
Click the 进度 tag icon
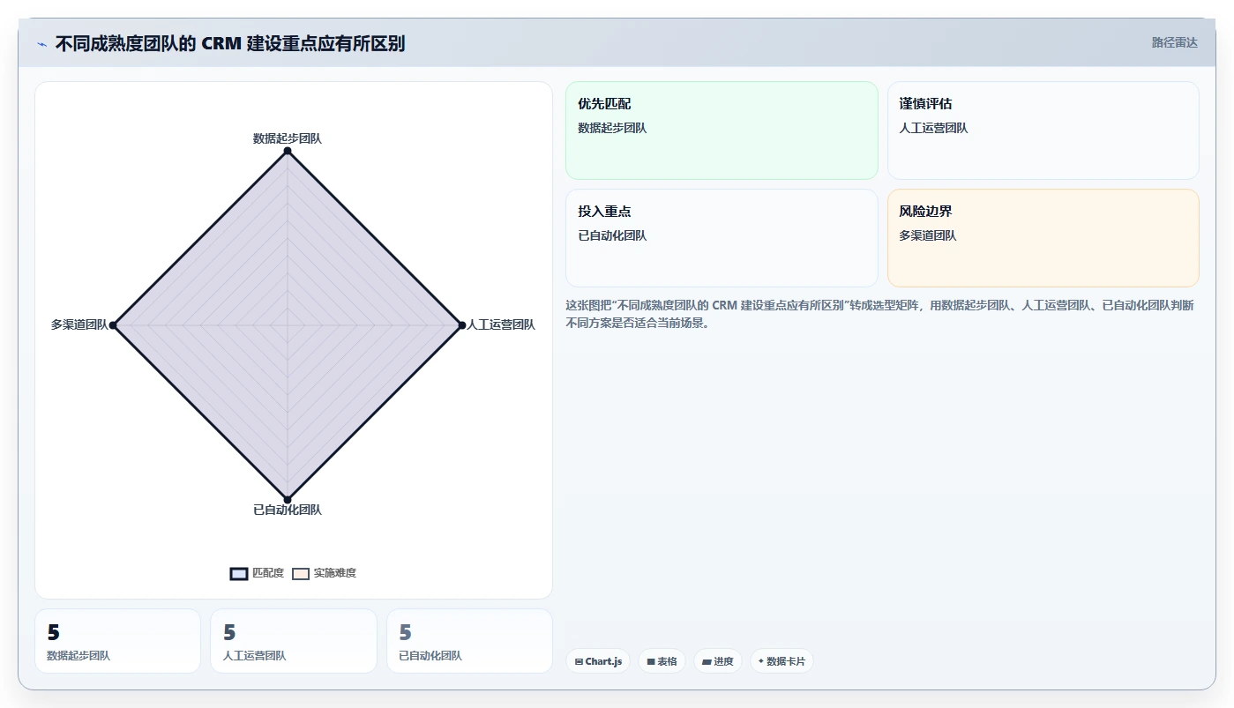[707, 661]
